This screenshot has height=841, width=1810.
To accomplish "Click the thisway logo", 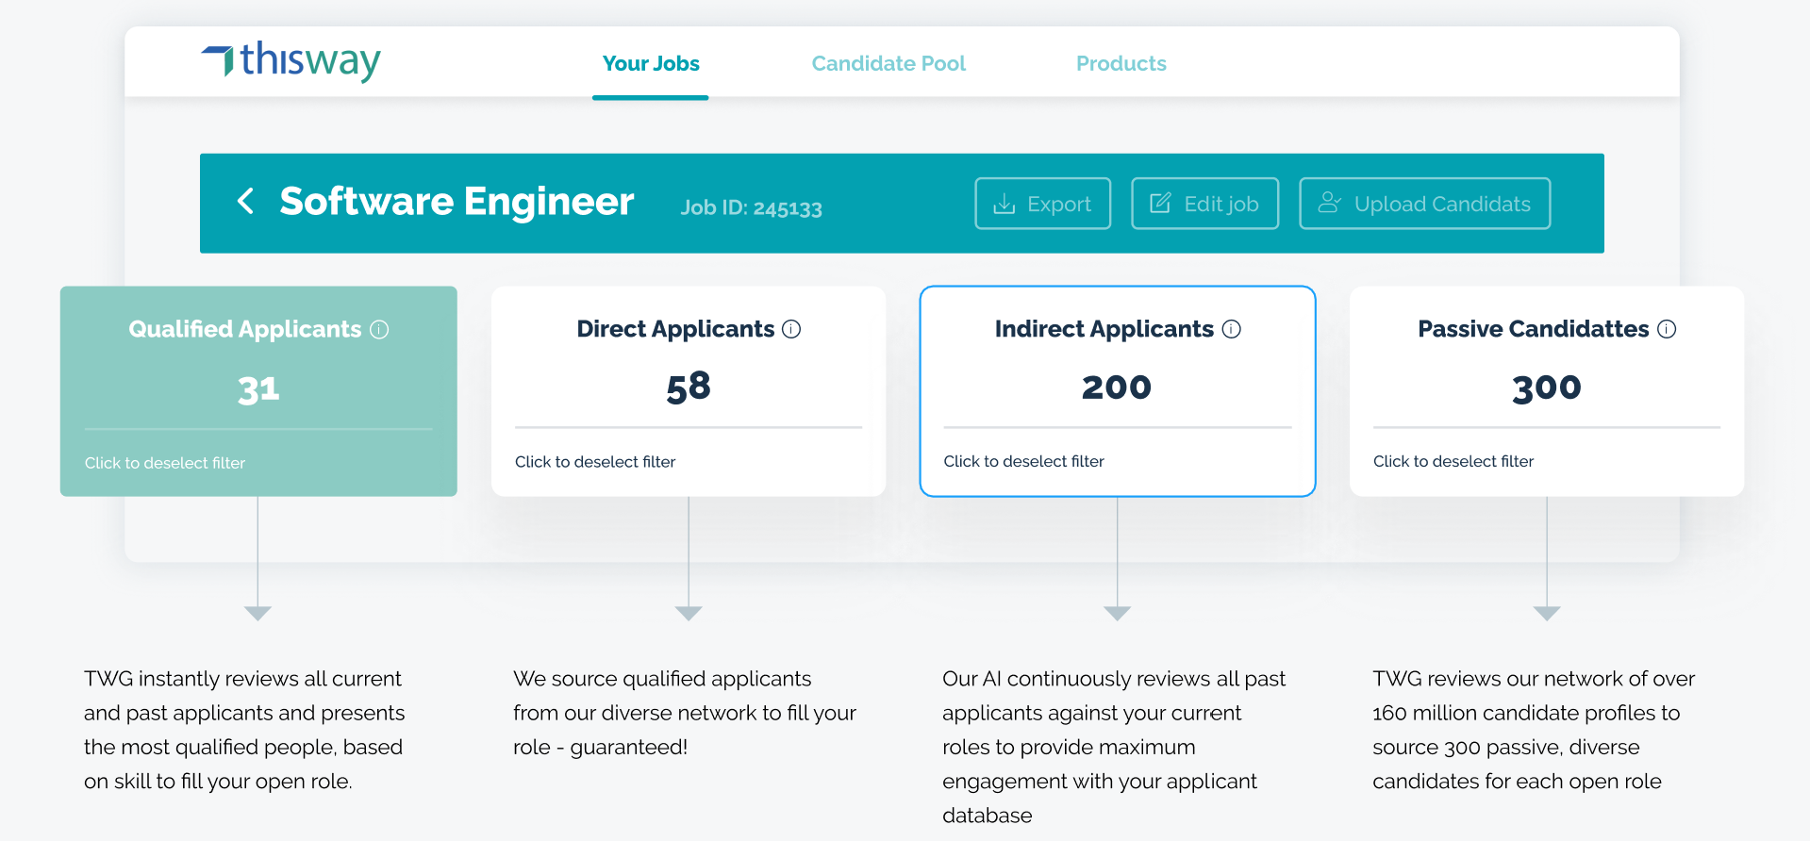I will pos(291,61).
